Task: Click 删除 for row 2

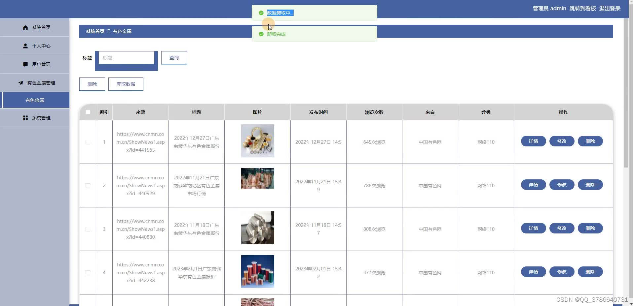Action: [x=590, y=185]
